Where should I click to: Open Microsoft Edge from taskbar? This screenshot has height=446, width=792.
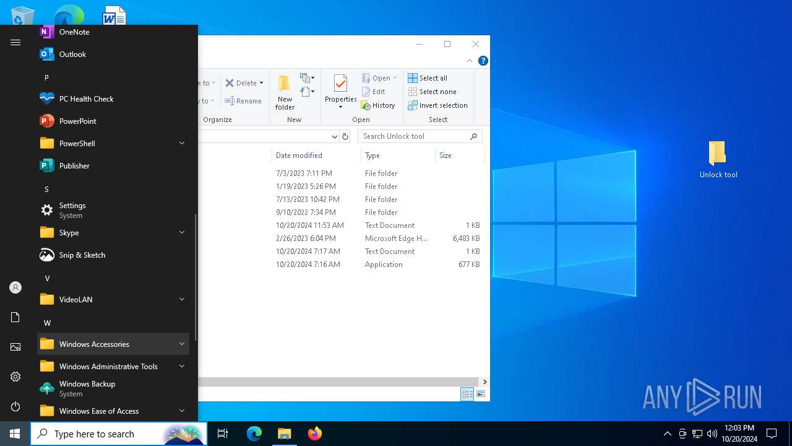(x=254, y=434)
